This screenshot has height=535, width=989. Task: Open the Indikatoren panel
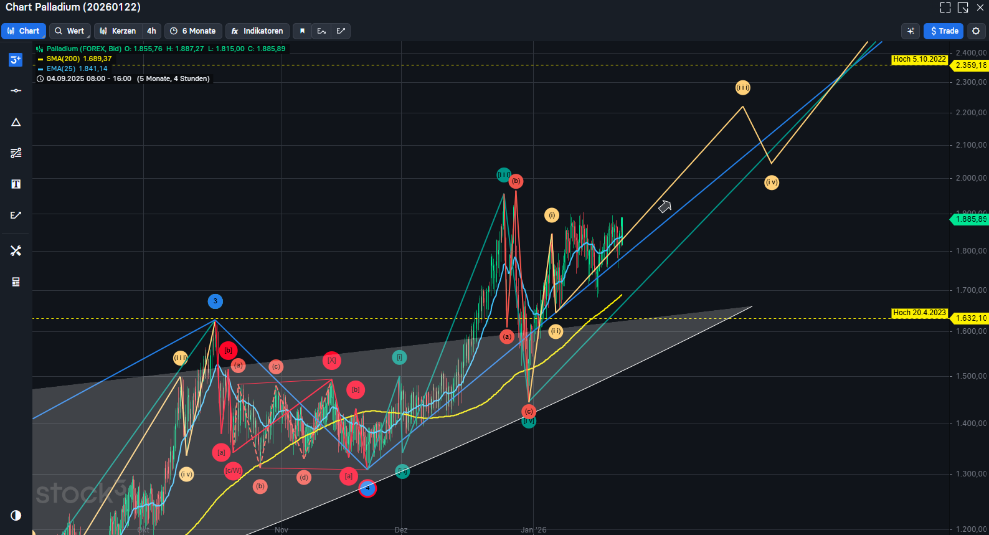point(257,31)
